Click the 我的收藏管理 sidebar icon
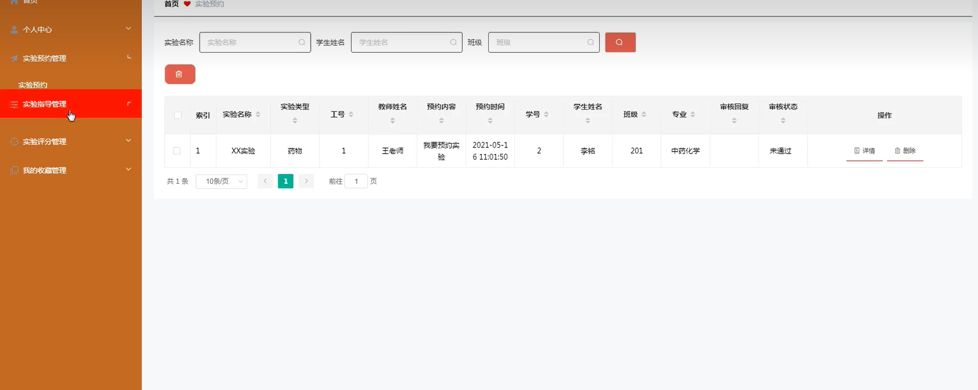The image size is (978, 390). pyautogui.click(x=14, y=170)
